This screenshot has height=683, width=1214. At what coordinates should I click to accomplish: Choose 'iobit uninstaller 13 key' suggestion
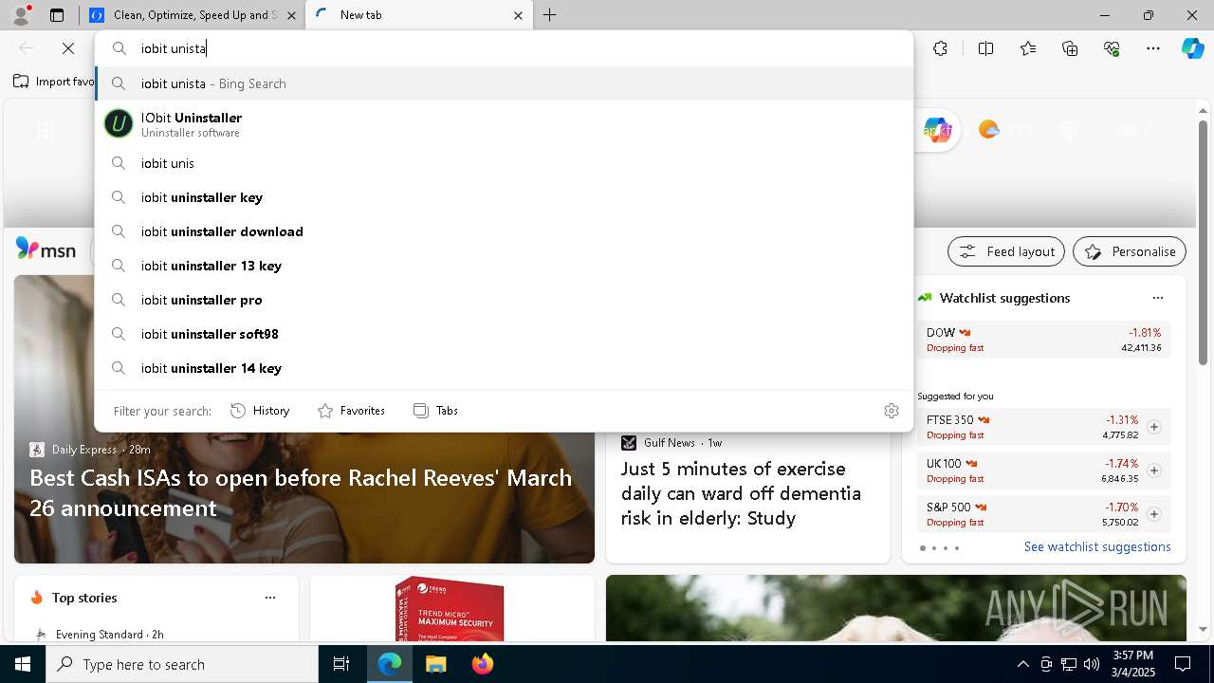click(x=504, y=266)
